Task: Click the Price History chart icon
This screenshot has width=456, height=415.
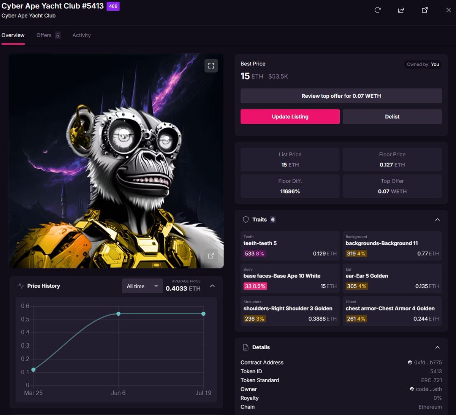Action: 21,286
